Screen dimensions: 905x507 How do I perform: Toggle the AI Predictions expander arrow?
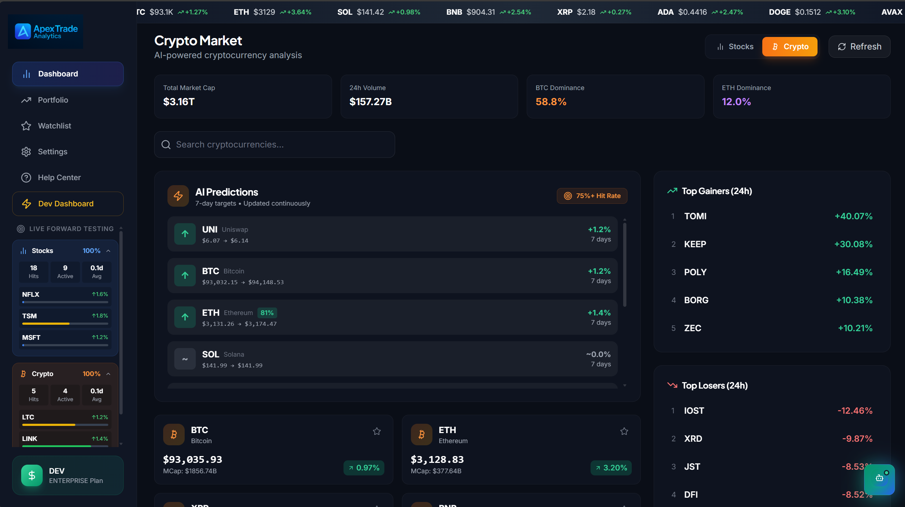624,385
